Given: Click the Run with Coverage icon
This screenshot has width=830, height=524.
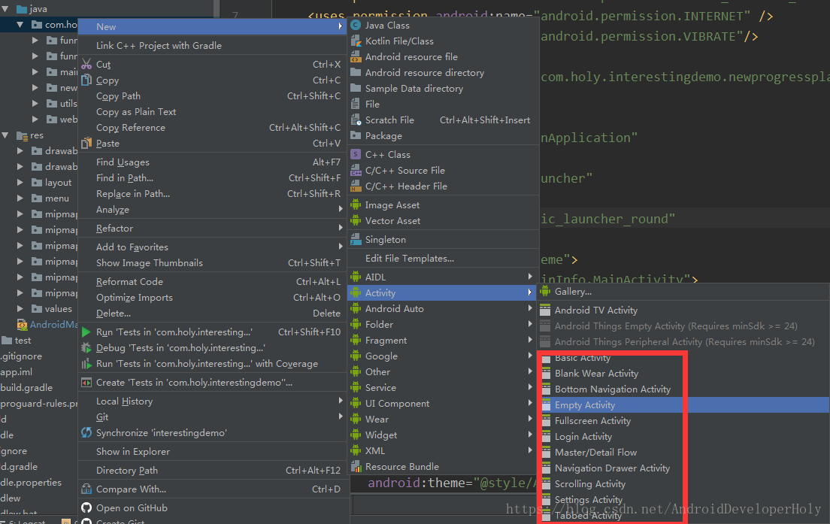Looking at the screenshot, I should [86, 364].
